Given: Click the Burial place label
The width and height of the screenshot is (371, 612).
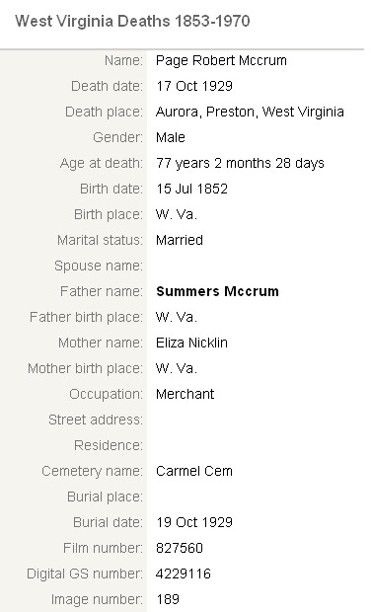Looking at the screenshot, I should [x=105, y=497].
